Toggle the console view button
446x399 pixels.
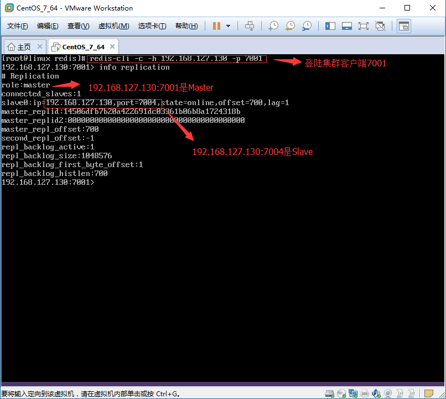[x=403, y=26]
